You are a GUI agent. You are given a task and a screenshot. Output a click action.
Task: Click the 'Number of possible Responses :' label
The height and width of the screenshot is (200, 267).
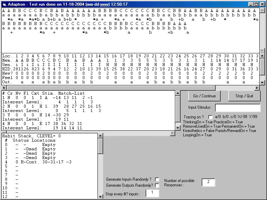pos(179,183)
